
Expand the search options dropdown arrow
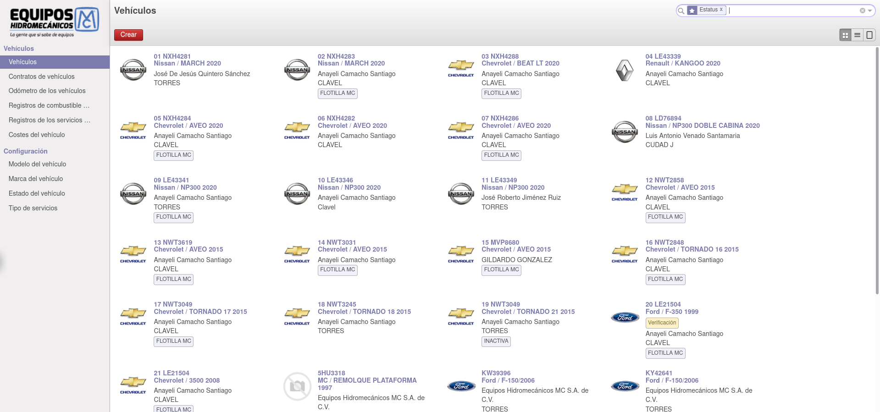pos(870,11)
